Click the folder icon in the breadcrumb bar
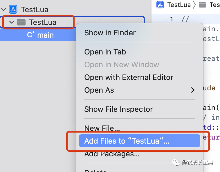 pyautogui.click(x=203, y=5)
